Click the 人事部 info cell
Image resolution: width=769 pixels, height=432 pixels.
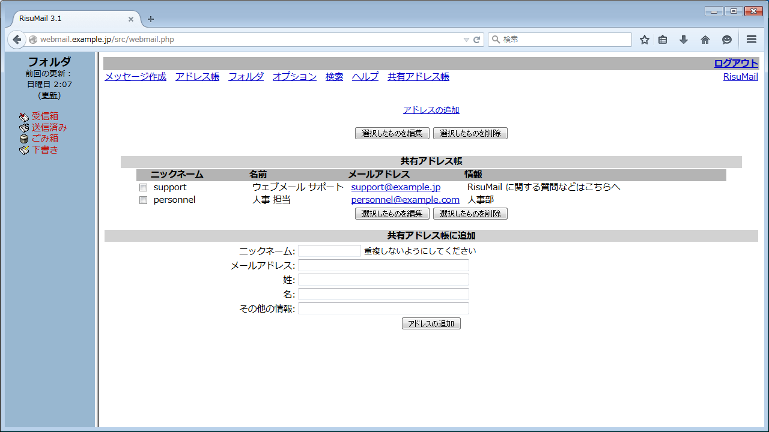(481, 200)
